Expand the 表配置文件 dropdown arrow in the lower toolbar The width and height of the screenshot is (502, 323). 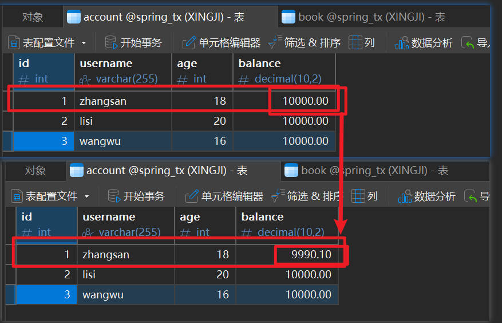click(x=86, y=196)
